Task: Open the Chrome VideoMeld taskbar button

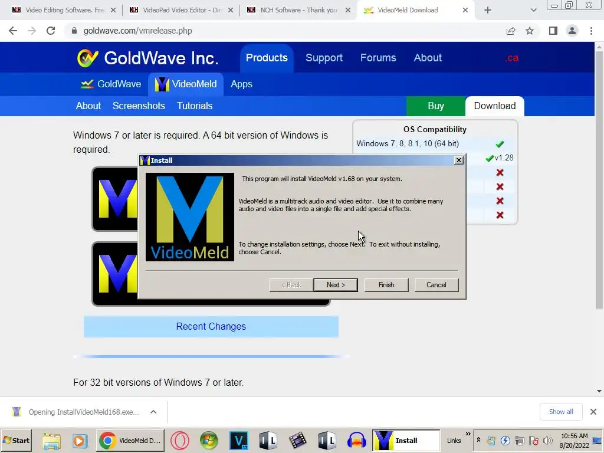Action: coord(130,441)
